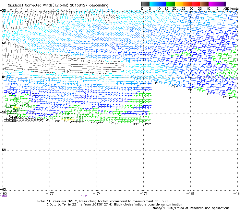Click the -50 latitude axis label
Image resolution: width=240 pixels, height=210 pixels.
point(3,11)
